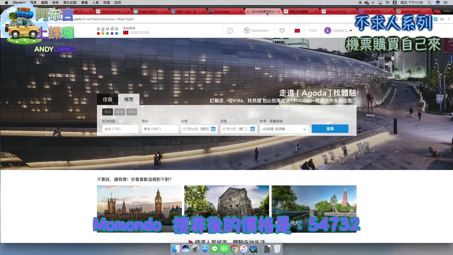Open the Agoda help question mark icon
453x255 pixels.
tap(230, 31)
